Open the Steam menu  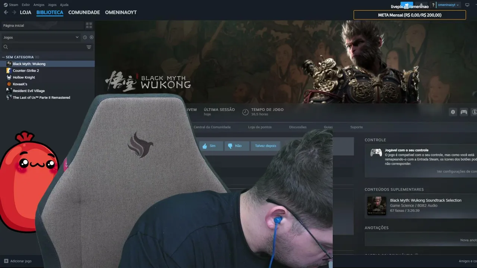click(x=11, y=5)
